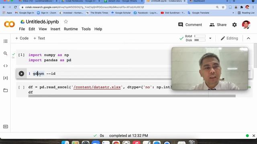Click the browser forward arrow
This screenshot has width=257, height=144.
click(10, 7)
